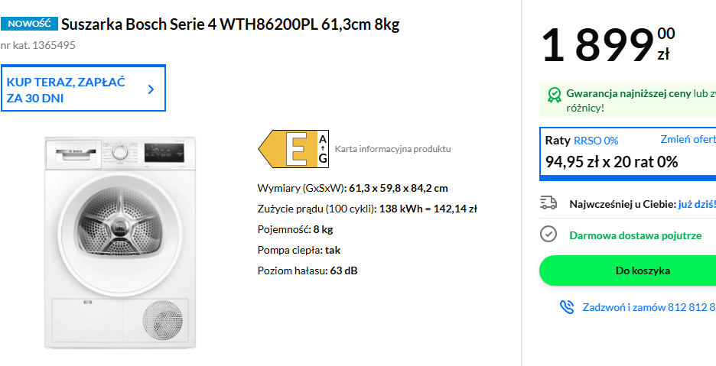Click the energy class E label icon

pyautogui.click(x=295, y=149)
